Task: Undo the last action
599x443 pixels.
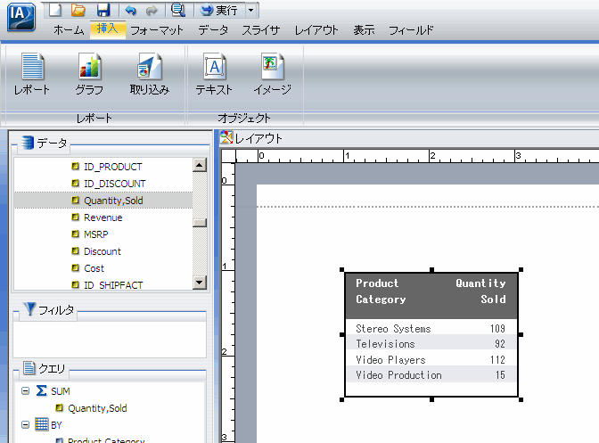Action: (x=131, y=11)
